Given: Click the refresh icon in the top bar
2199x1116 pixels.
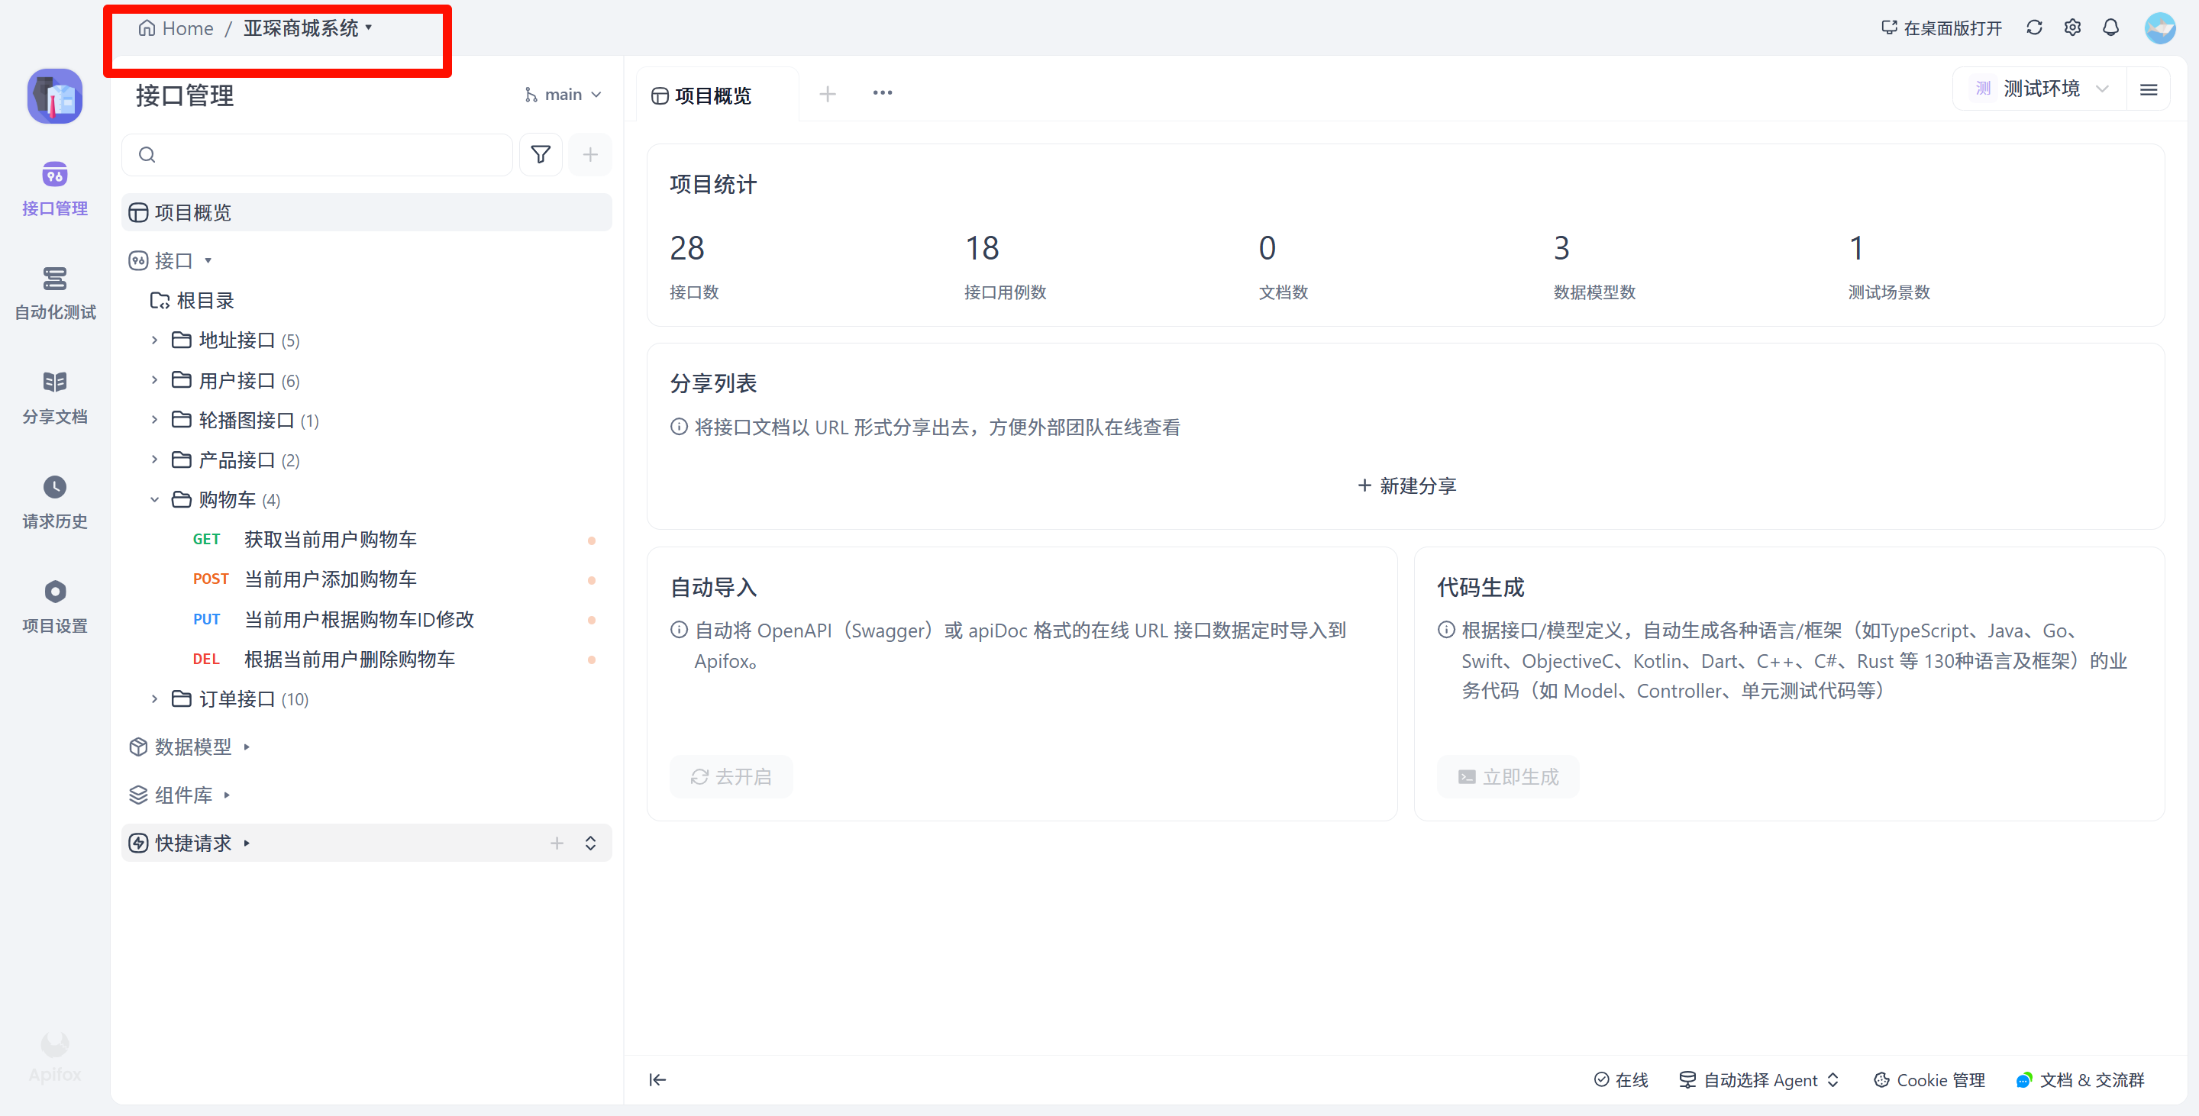Looking at the screenshot, I should point(2034,27).
